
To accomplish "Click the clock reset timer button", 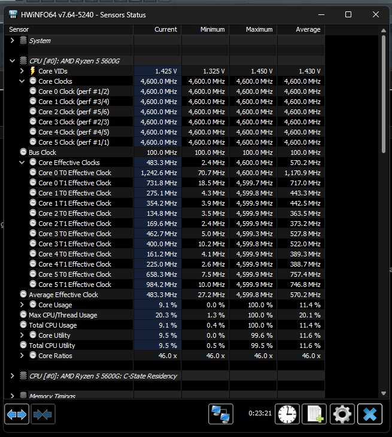I will click(287, 414).
